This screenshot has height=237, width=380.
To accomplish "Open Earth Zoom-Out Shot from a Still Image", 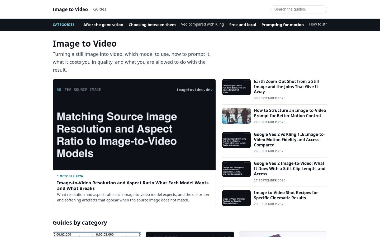I will [286, 87].
